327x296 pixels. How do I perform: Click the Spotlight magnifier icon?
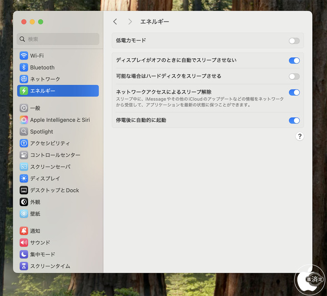click(24, 131)
